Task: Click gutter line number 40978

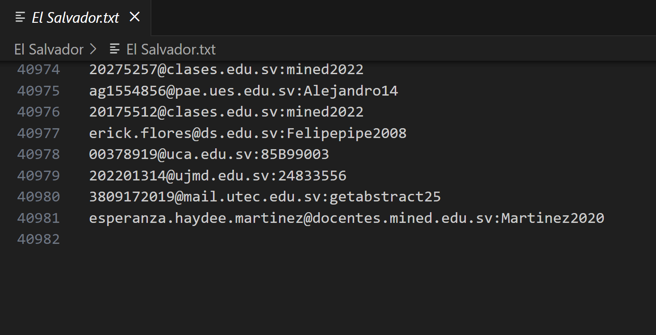Action: [38, 154]
